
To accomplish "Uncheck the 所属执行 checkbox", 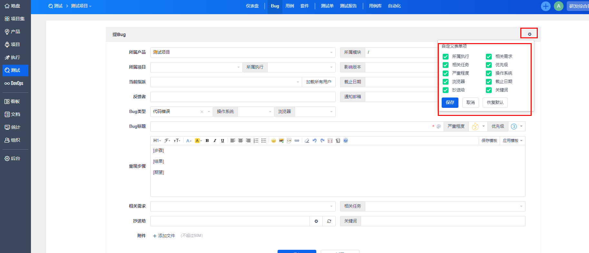I will point(446,57).
